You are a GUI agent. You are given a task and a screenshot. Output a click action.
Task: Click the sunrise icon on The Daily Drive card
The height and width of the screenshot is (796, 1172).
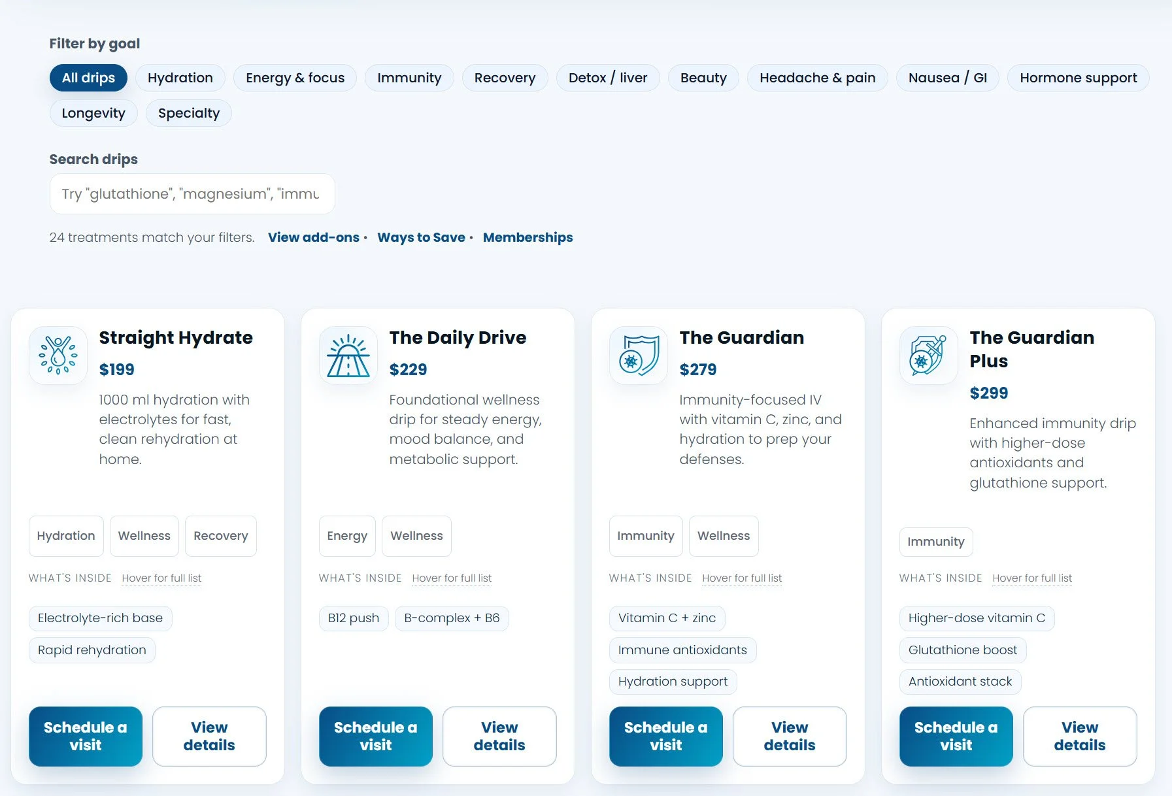coord(348,355)
